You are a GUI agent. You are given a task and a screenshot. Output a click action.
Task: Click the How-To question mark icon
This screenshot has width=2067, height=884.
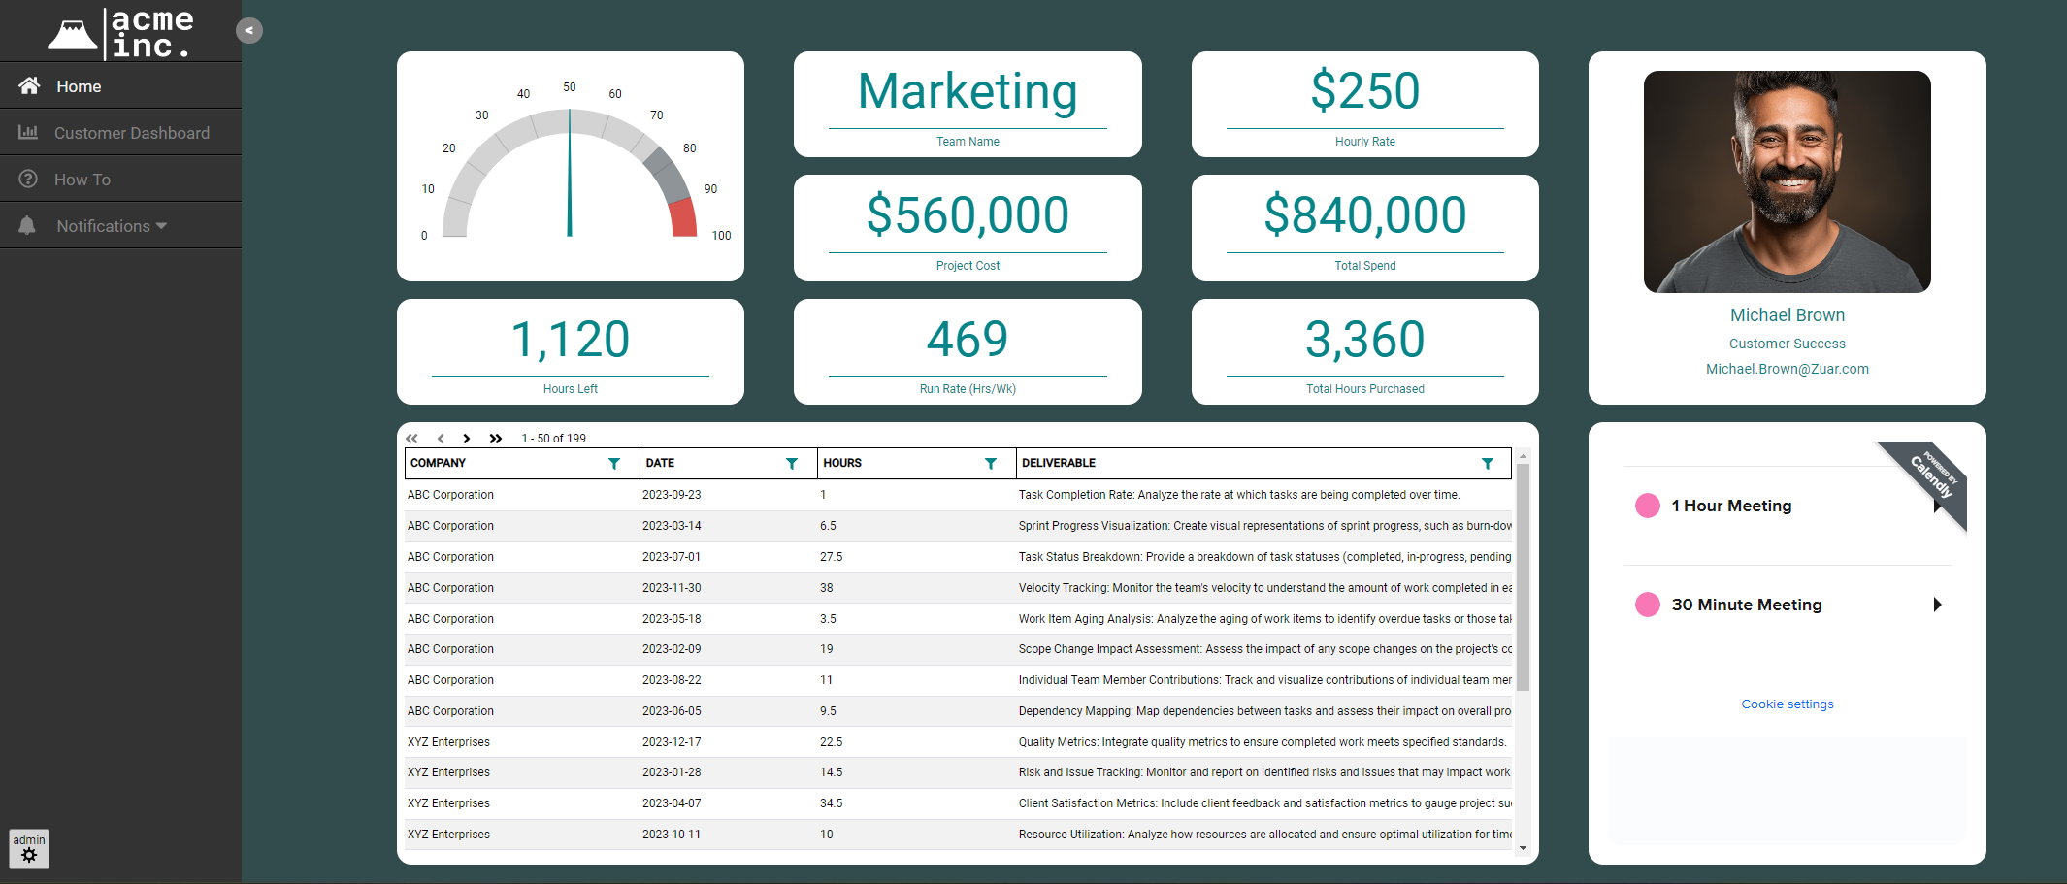click(28, 179)
